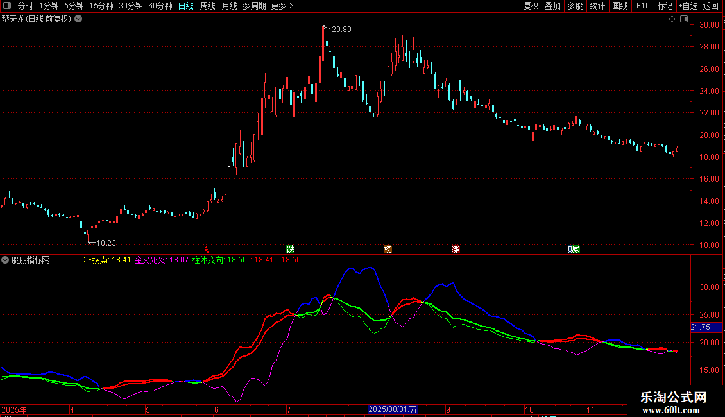Switch to the 分时 intraday tab

pos(25,6)
